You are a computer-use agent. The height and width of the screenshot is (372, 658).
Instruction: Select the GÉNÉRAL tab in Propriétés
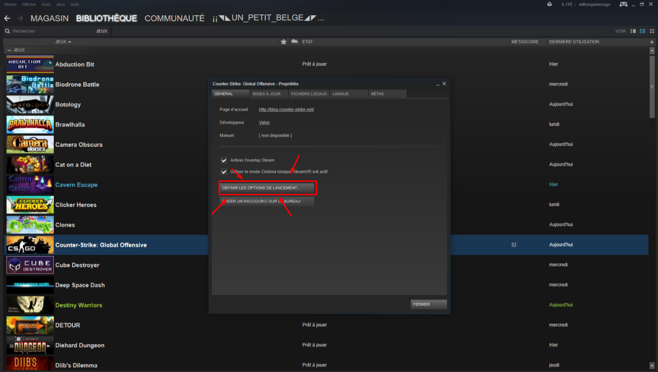tap(231, 94)
